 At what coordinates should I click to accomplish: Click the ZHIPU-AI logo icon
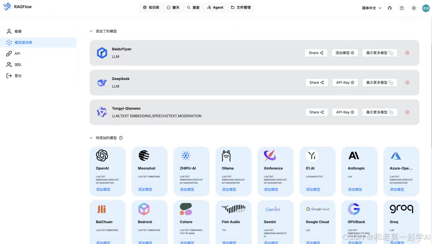[x=186, y=155]
